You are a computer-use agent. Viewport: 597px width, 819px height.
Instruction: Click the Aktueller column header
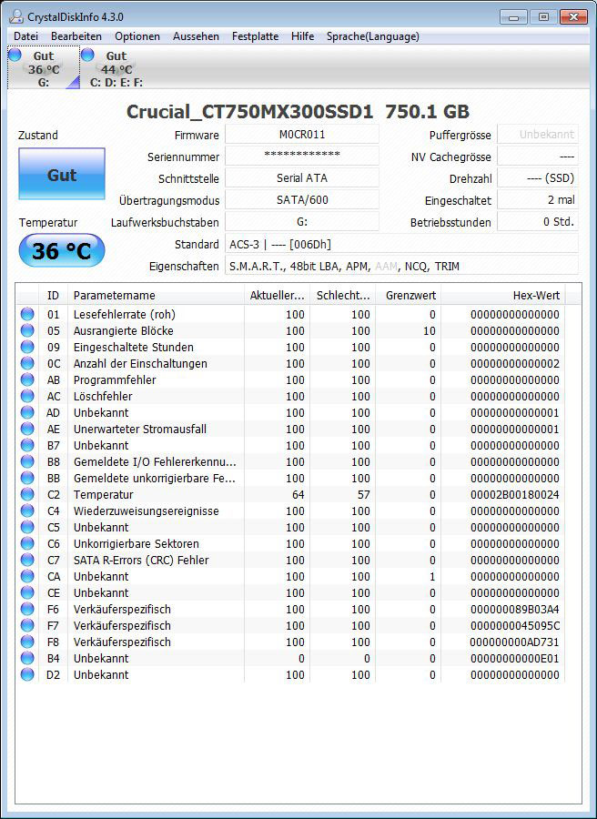tap(277, 295)
